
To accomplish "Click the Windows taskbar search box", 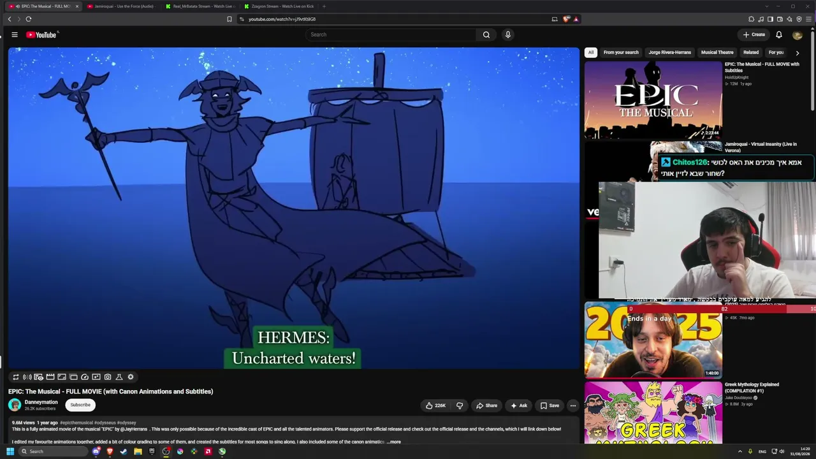I will tap(53, 451).
